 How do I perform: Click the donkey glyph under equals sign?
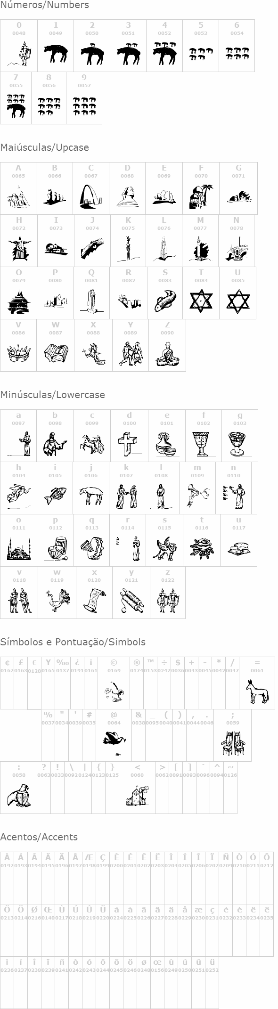coord(257,692)
